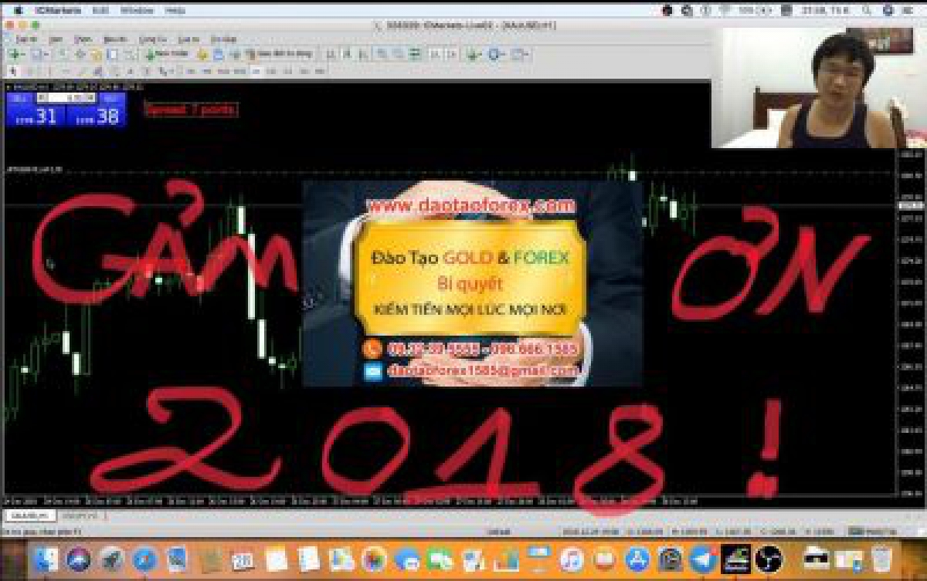Open the first MT4 menu (File)
927x581 pixels.
tap(25, 39)
